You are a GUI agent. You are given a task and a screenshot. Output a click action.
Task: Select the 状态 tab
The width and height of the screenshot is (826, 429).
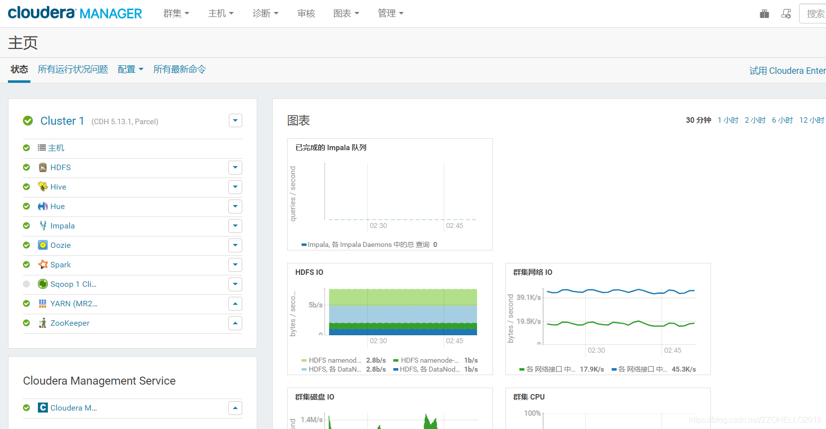pyautogui.click(x=19, y=69)
